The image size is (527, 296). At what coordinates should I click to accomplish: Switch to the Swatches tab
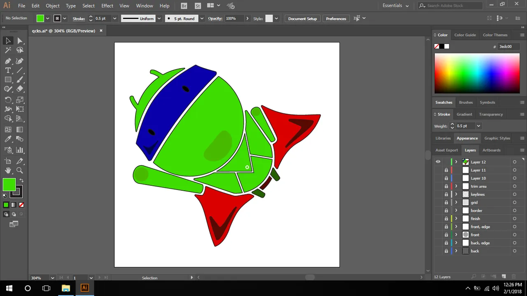click(x=444, y=102)
